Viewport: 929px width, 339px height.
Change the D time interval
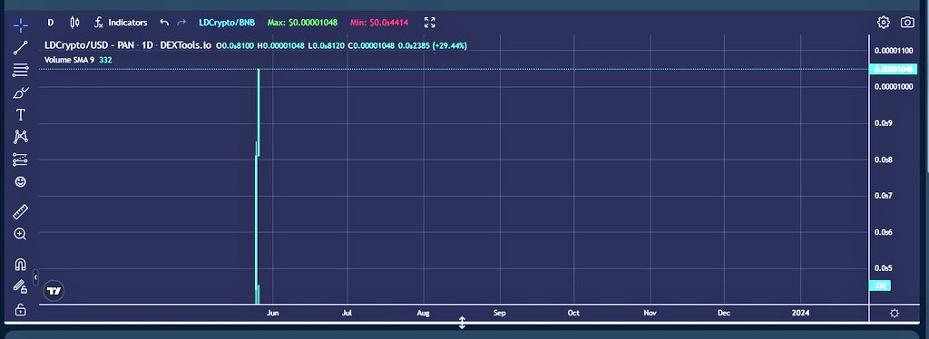click(x=51, y=23)
